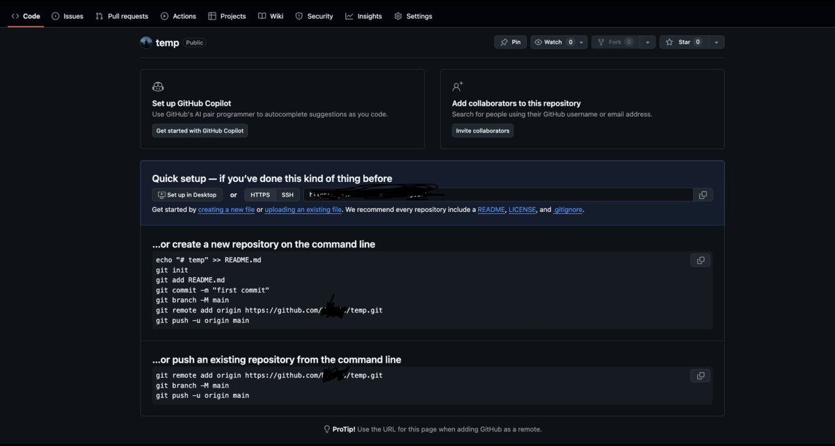Click the 'git init' command line
Viewport: 835px width, 446px height.
(x=172, y=270)
